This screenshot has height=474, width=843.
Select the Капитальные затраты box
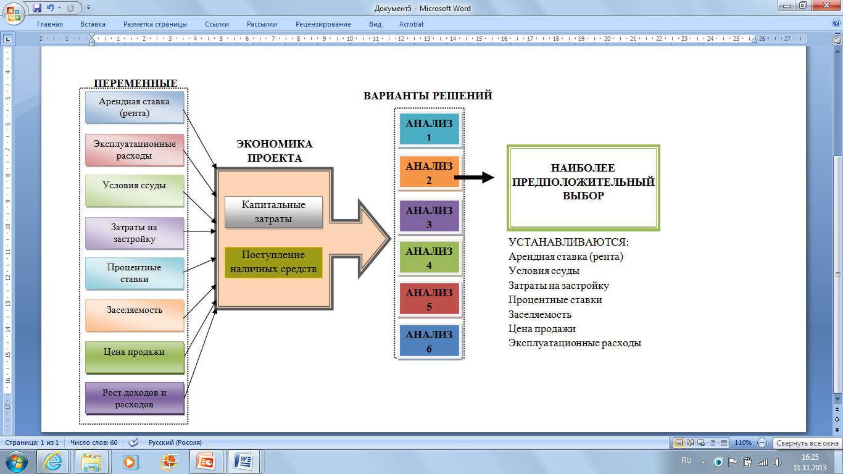tap(273, 212)
